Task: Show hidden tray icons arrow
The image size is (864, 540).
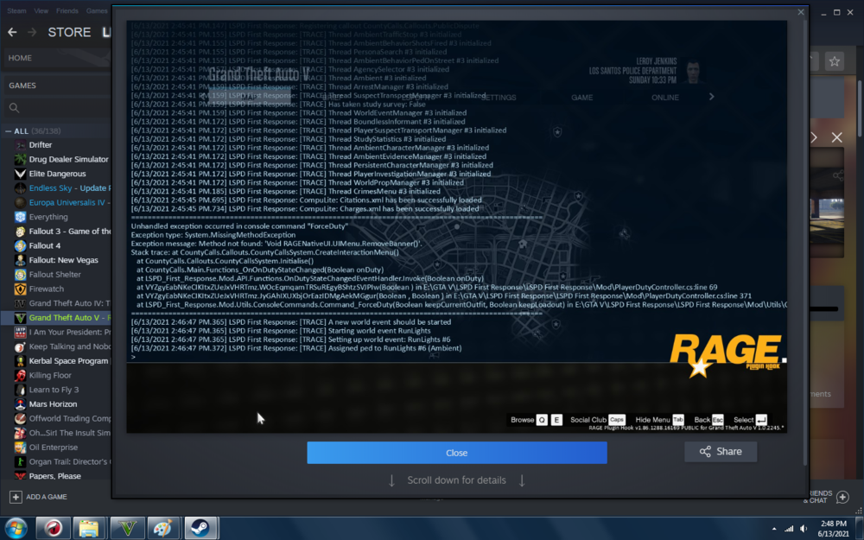Action: [x=774, y=529]
